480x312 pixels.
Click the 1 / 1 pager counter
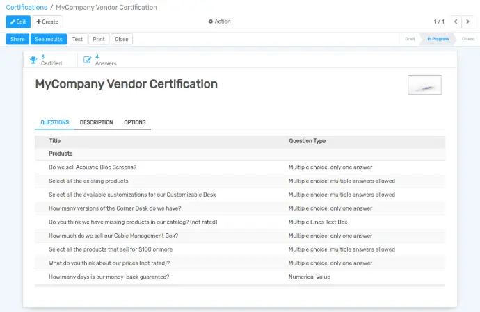(x=439, y=22)
